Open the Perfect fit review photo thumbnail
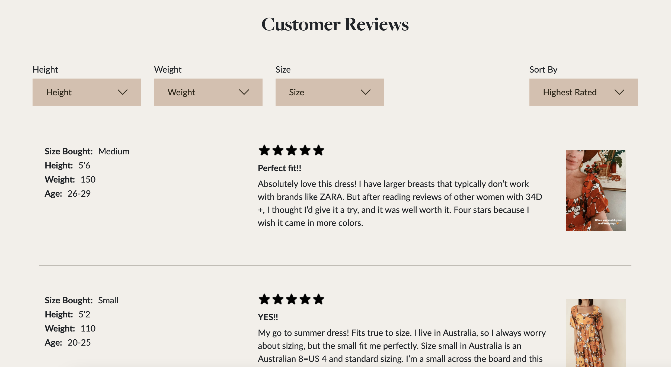Screen dimensions: 671x367 596,191
